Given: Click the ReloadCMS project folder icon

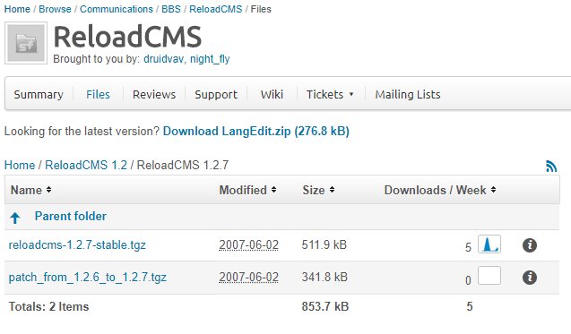Looking at the screenshot, I should click(26, 43).
